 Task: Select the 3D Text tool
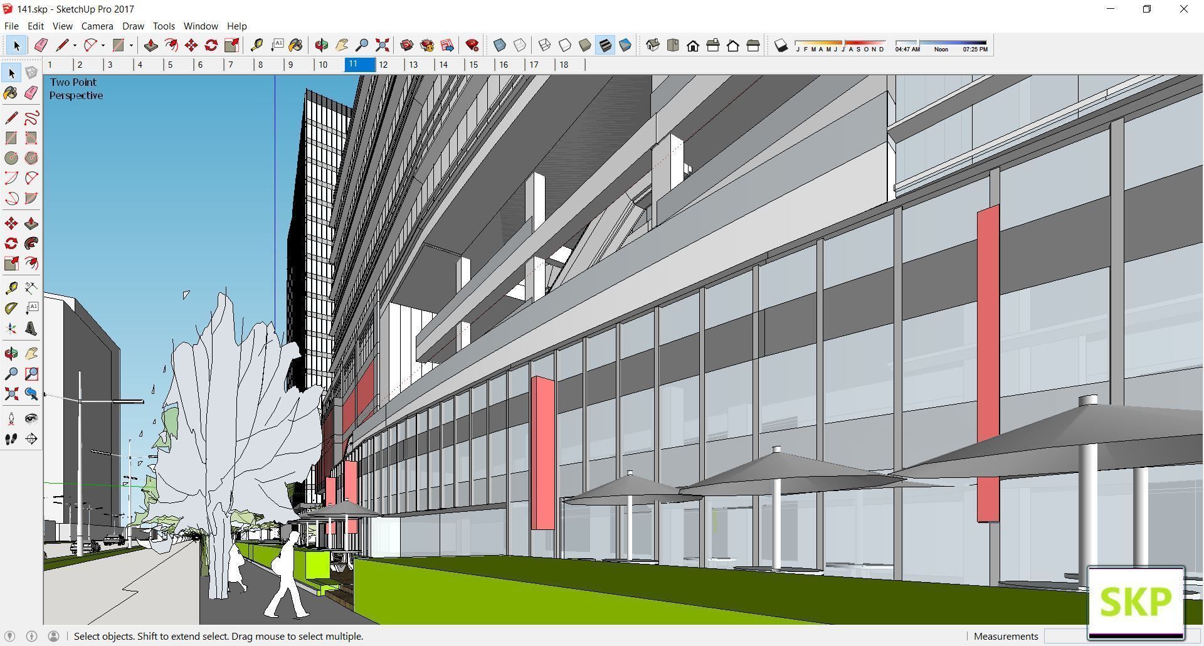coord(31,329)
